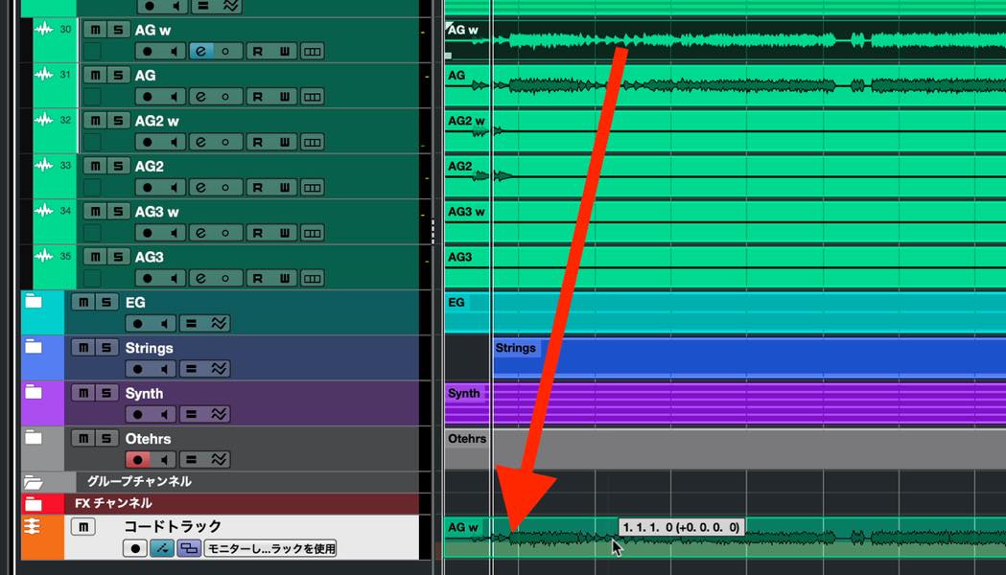Screen dimensions: 1006x575
Task: Toggle adaptive voicings on chord track
Action: (162, 549)
